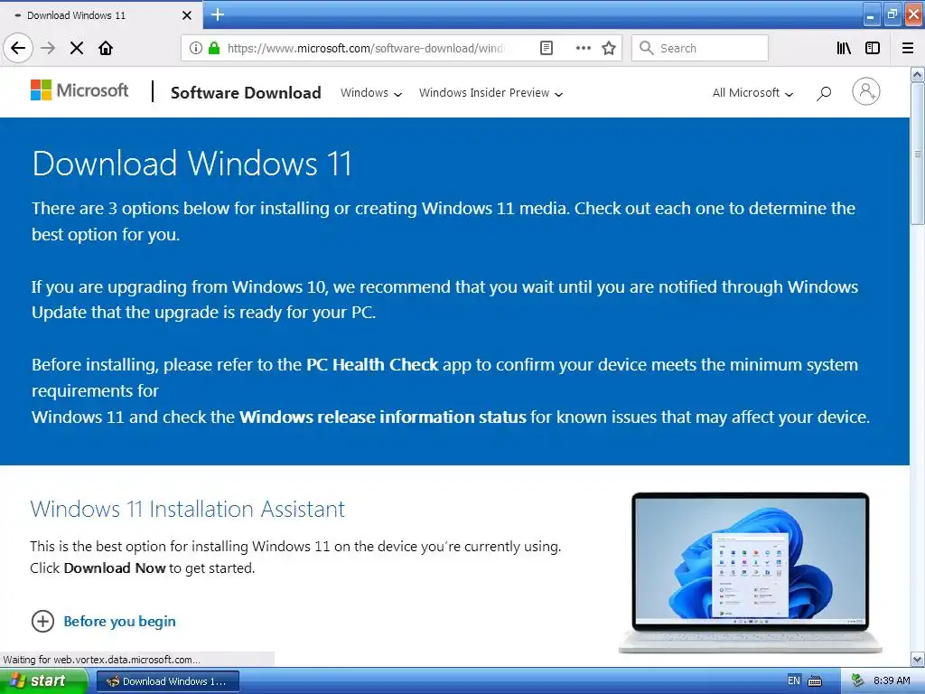The width and height of the screenshot is (925, 694).
Task: Click the Download Windows 11 page title
Action: [x=192, y=163]
